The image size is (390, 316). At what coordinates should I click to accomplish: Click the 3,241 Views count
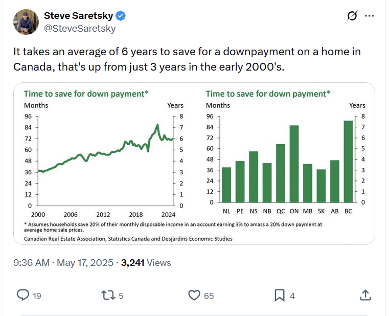pyautogui.click(x=146, y=262)
